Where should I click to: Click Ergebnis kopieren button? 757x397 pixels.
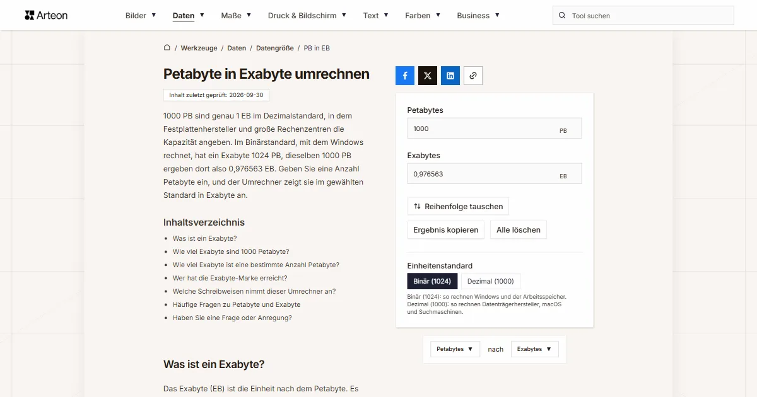coord(446,230)
